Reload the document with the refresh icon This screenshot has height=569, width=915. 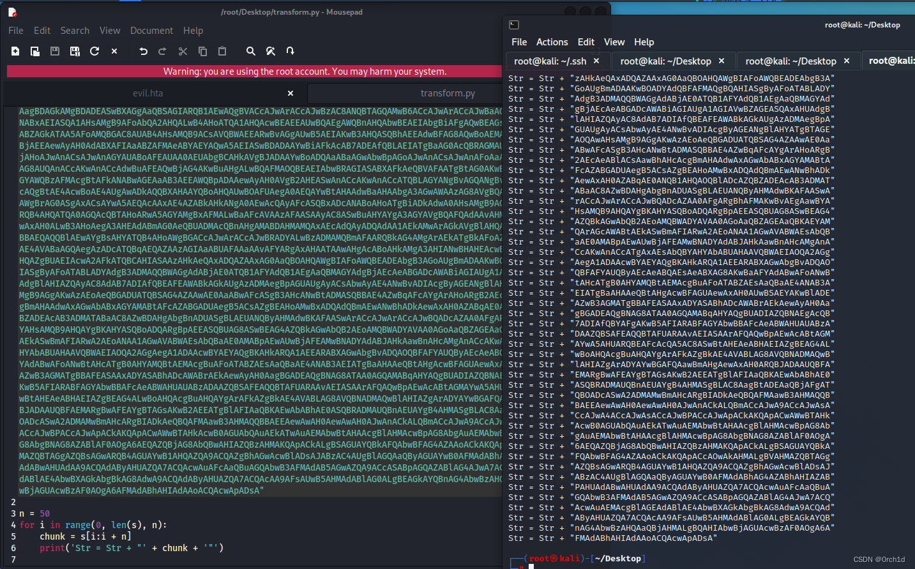click(x=95, y=51)
